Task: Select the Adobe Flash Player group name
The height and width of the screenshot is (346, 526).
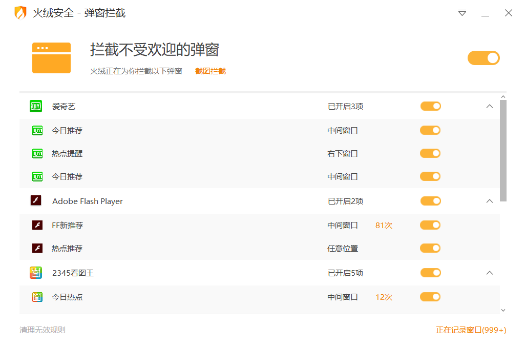Action: coord(88,201)
